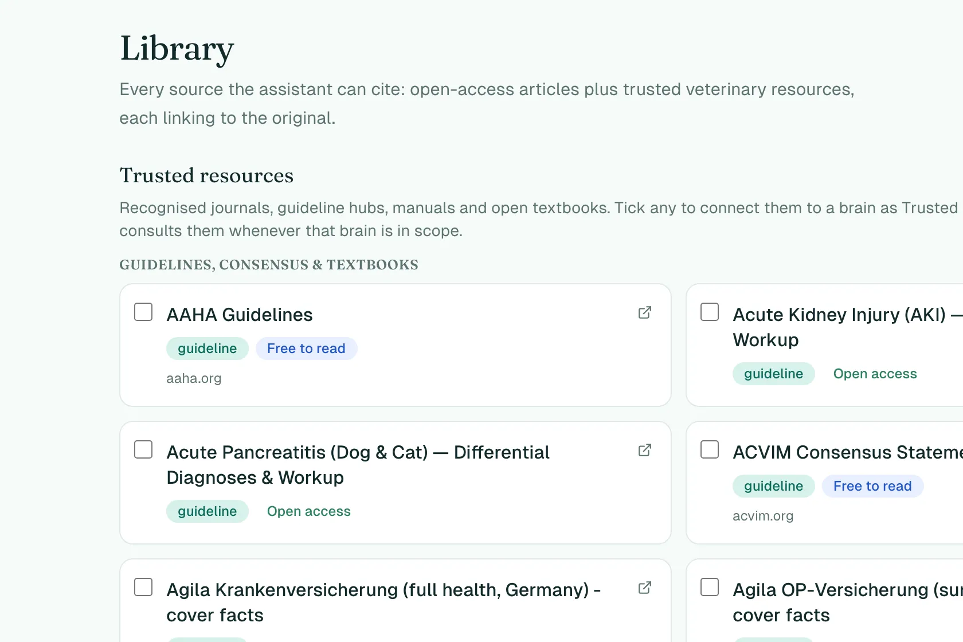Open Acute Pancreatitis external link icon
Image resolution: width=963 pixels, height=642 pixels.
pos(645,450)
